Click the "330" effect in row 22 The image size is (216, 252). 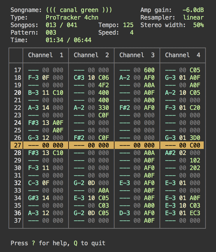point(104,108)
